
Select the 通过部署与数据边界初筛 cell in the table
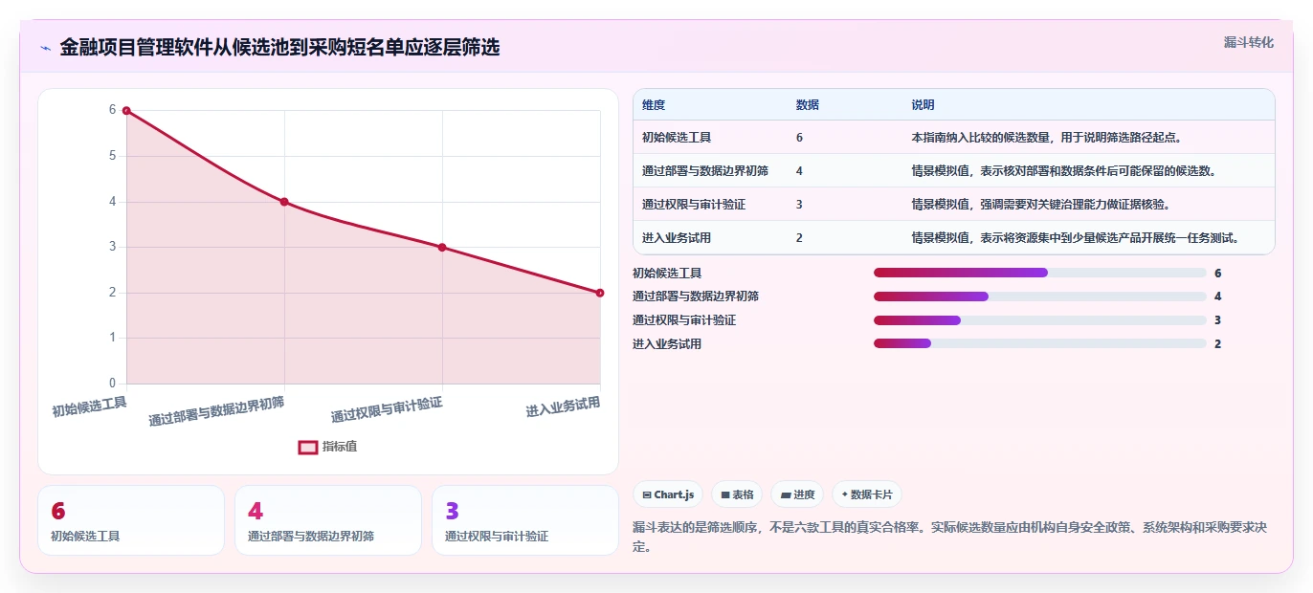coord(705,171)
